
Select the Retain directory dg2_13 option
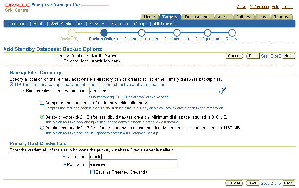coord(42,127)
